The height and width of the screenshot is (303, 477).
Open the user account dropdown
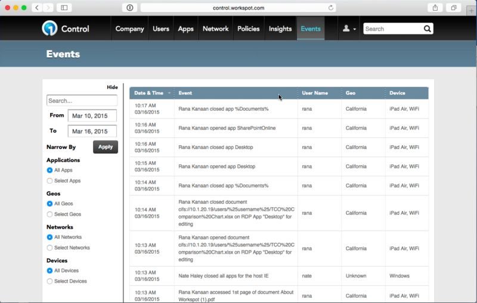click(x=349, y=29)
